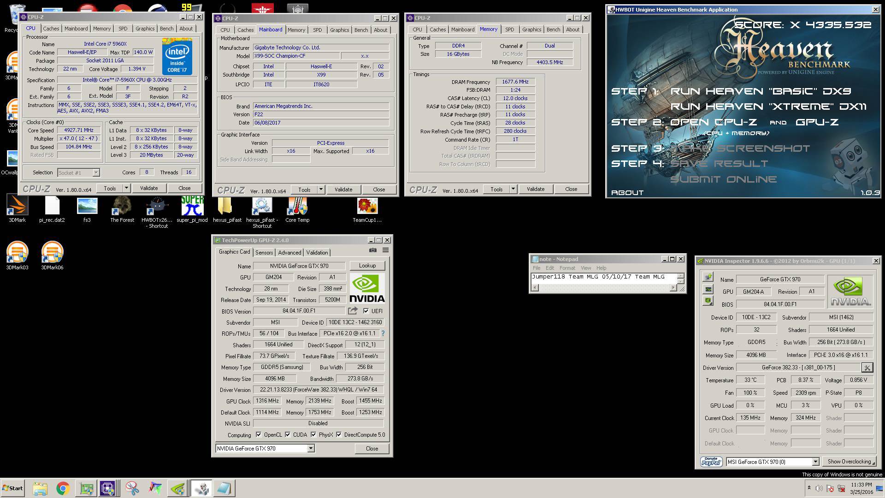Open driver profile settings wrench icon

867,368
